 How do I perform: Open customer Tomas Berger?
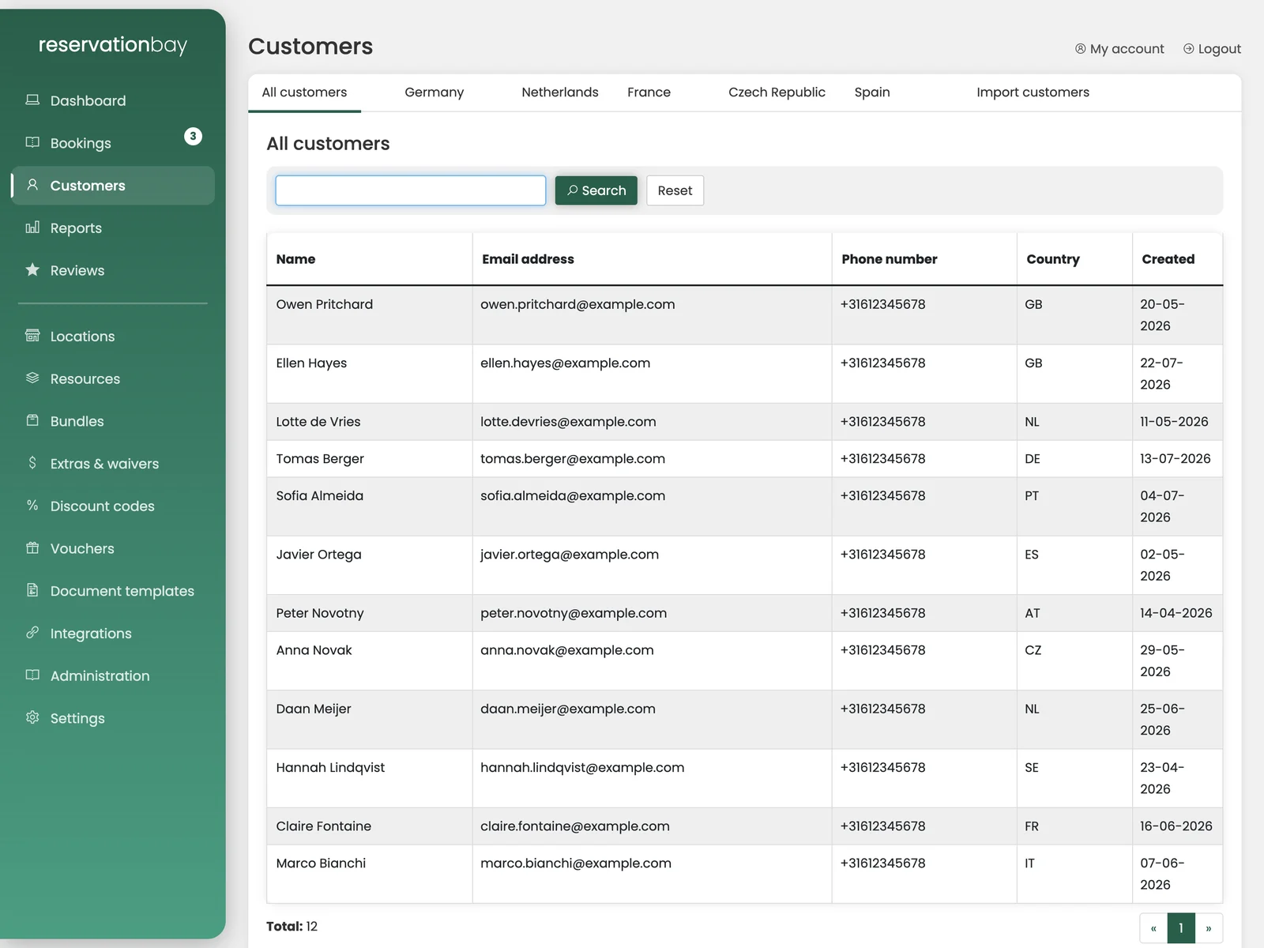point(320,459)
